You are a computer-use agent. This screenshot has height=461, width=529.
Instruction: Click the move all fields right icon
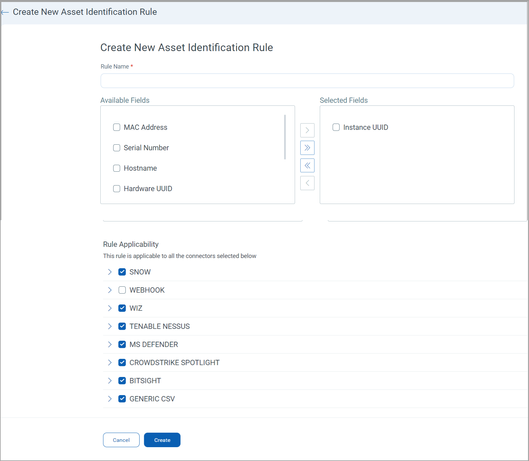coord(307,148)
